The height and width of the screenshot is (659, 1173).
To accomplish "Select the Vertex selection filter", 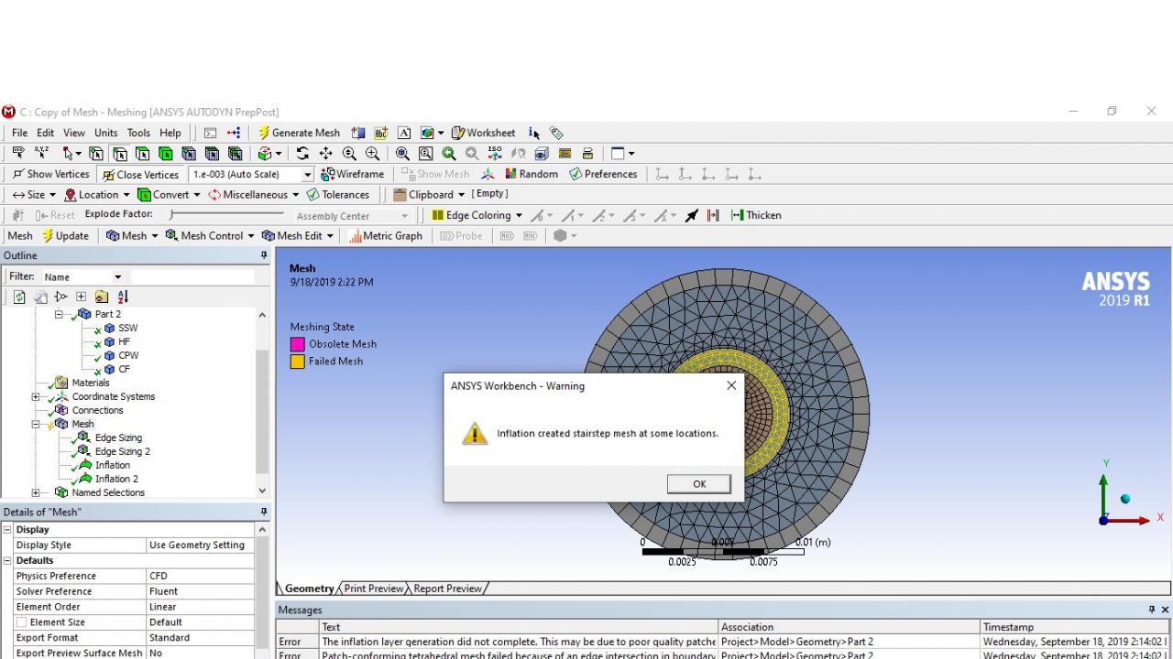I will [96, 154].
